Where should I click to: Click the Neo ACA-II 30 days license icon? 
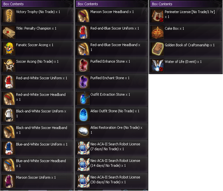click(x=83, y=181)
